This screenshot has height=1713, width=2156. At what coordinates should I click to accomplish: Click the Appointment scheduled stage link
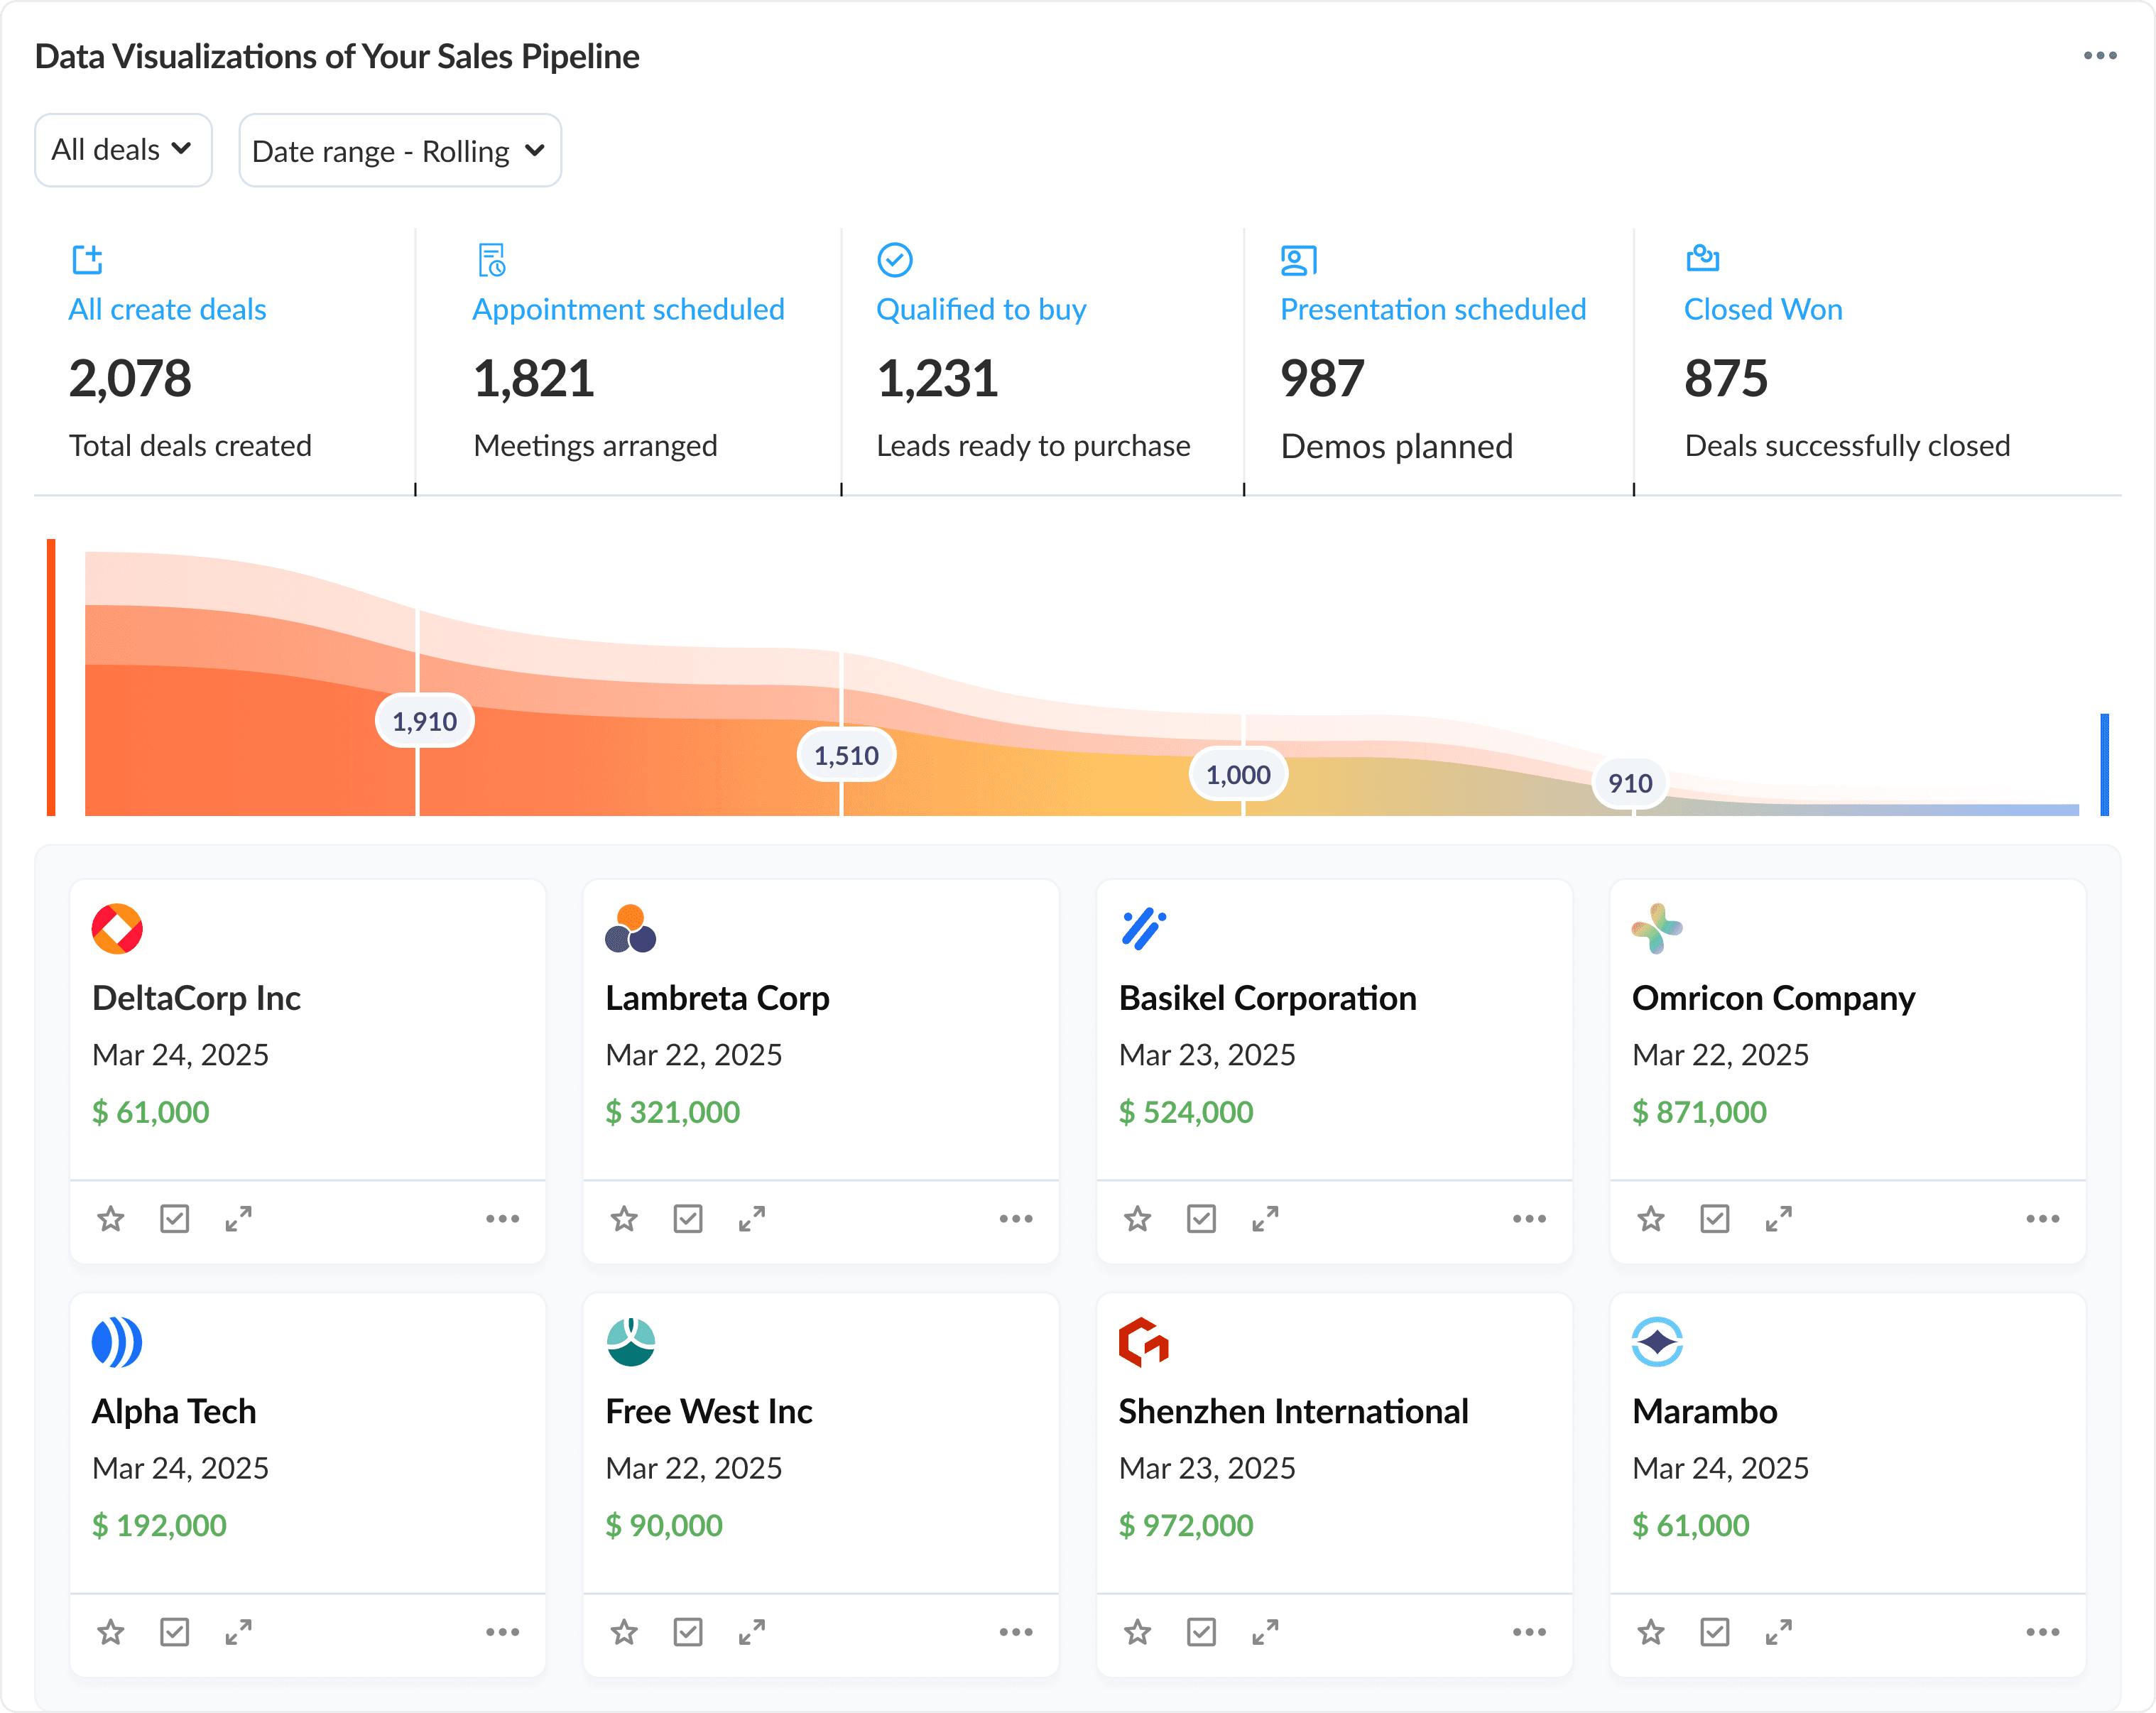628,309
